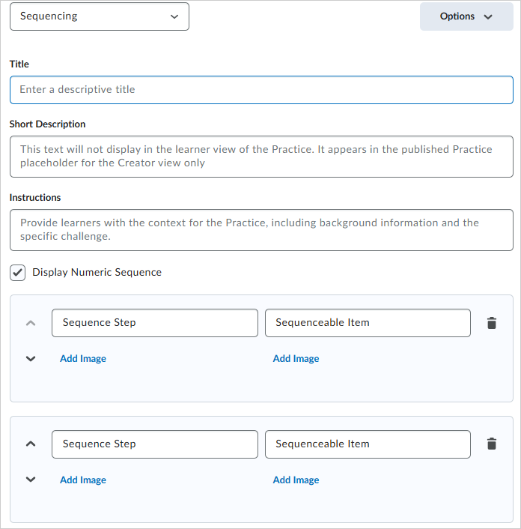521x529 pixels.
Task: Click Add Image under second Sequence Step
Action: [x=83, y=480]
